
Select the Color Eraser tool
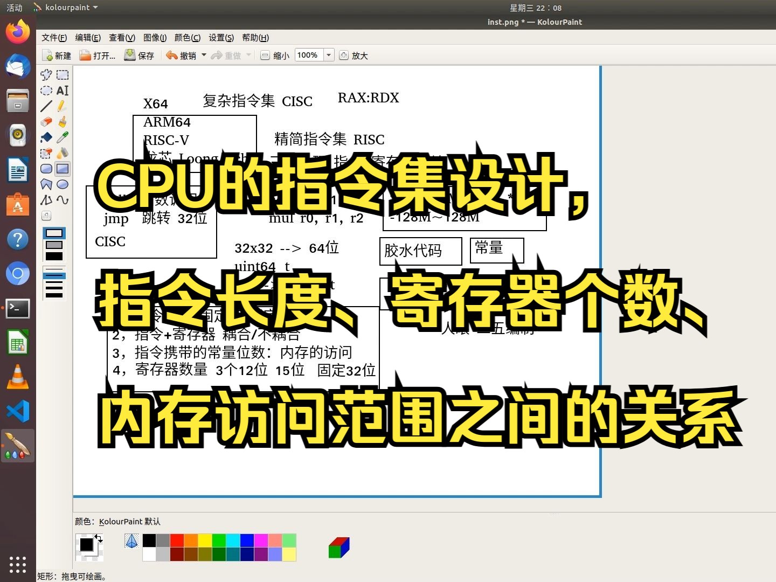pos(46,153)
